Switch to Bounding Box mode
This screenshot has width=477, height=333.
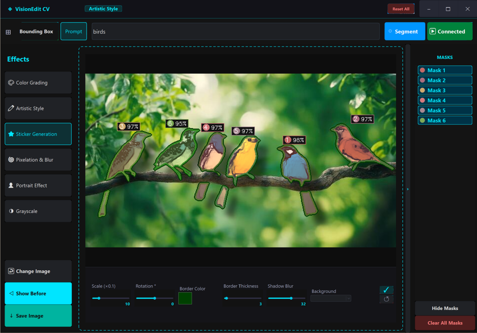36,32
